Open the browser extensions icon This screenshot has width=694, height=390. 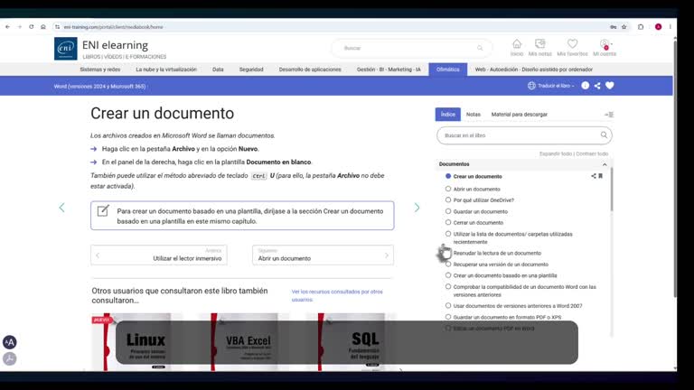[641, 27]
